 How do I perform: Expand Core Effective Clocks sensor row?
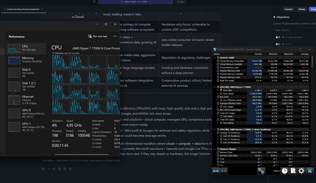[218, 100]
